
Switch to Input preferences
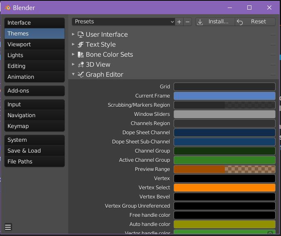pos(35,105)
